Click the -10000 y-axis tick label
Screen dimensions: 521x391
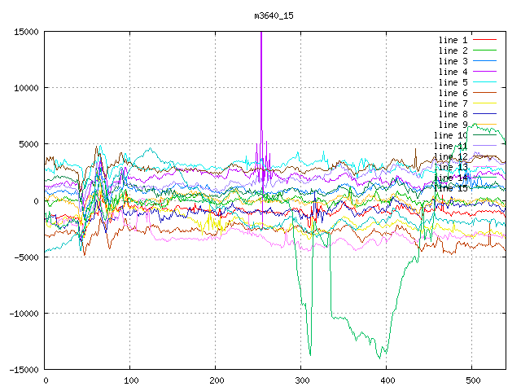(x=23, y=314)
